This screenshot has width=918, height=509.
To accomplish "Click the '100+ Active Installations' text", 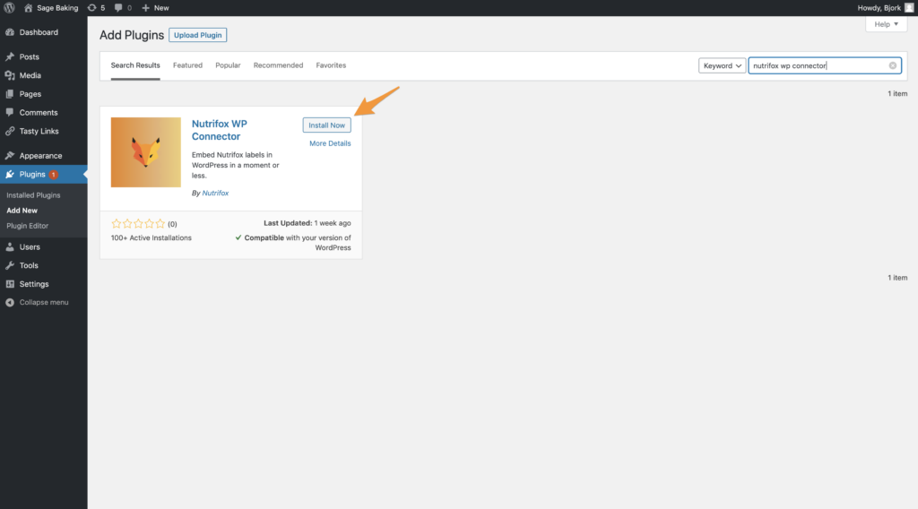I will 151,237.
